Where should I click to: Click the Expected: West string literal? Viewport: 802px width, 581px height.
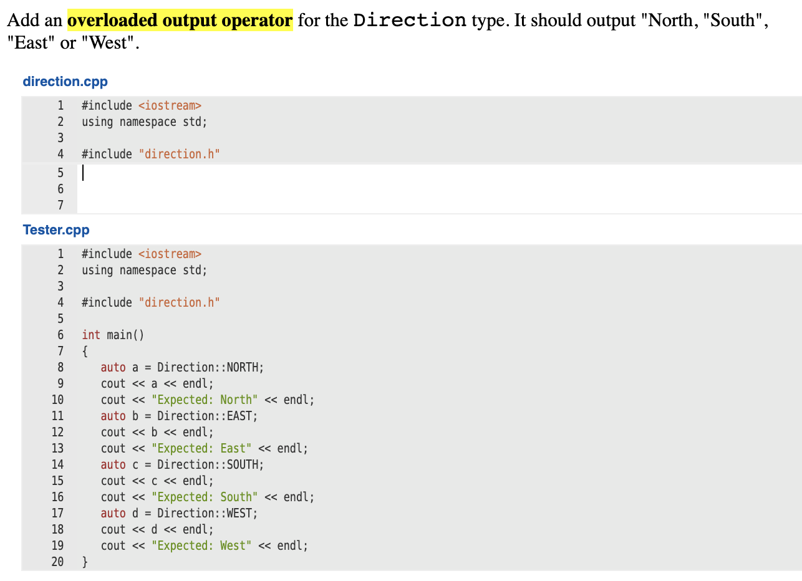(202, 545)
